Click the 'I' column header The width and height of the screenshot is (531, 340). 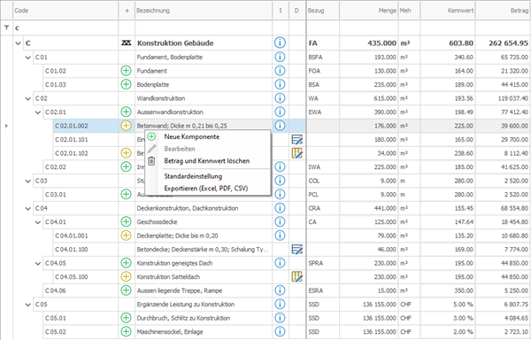pos(281,11)
